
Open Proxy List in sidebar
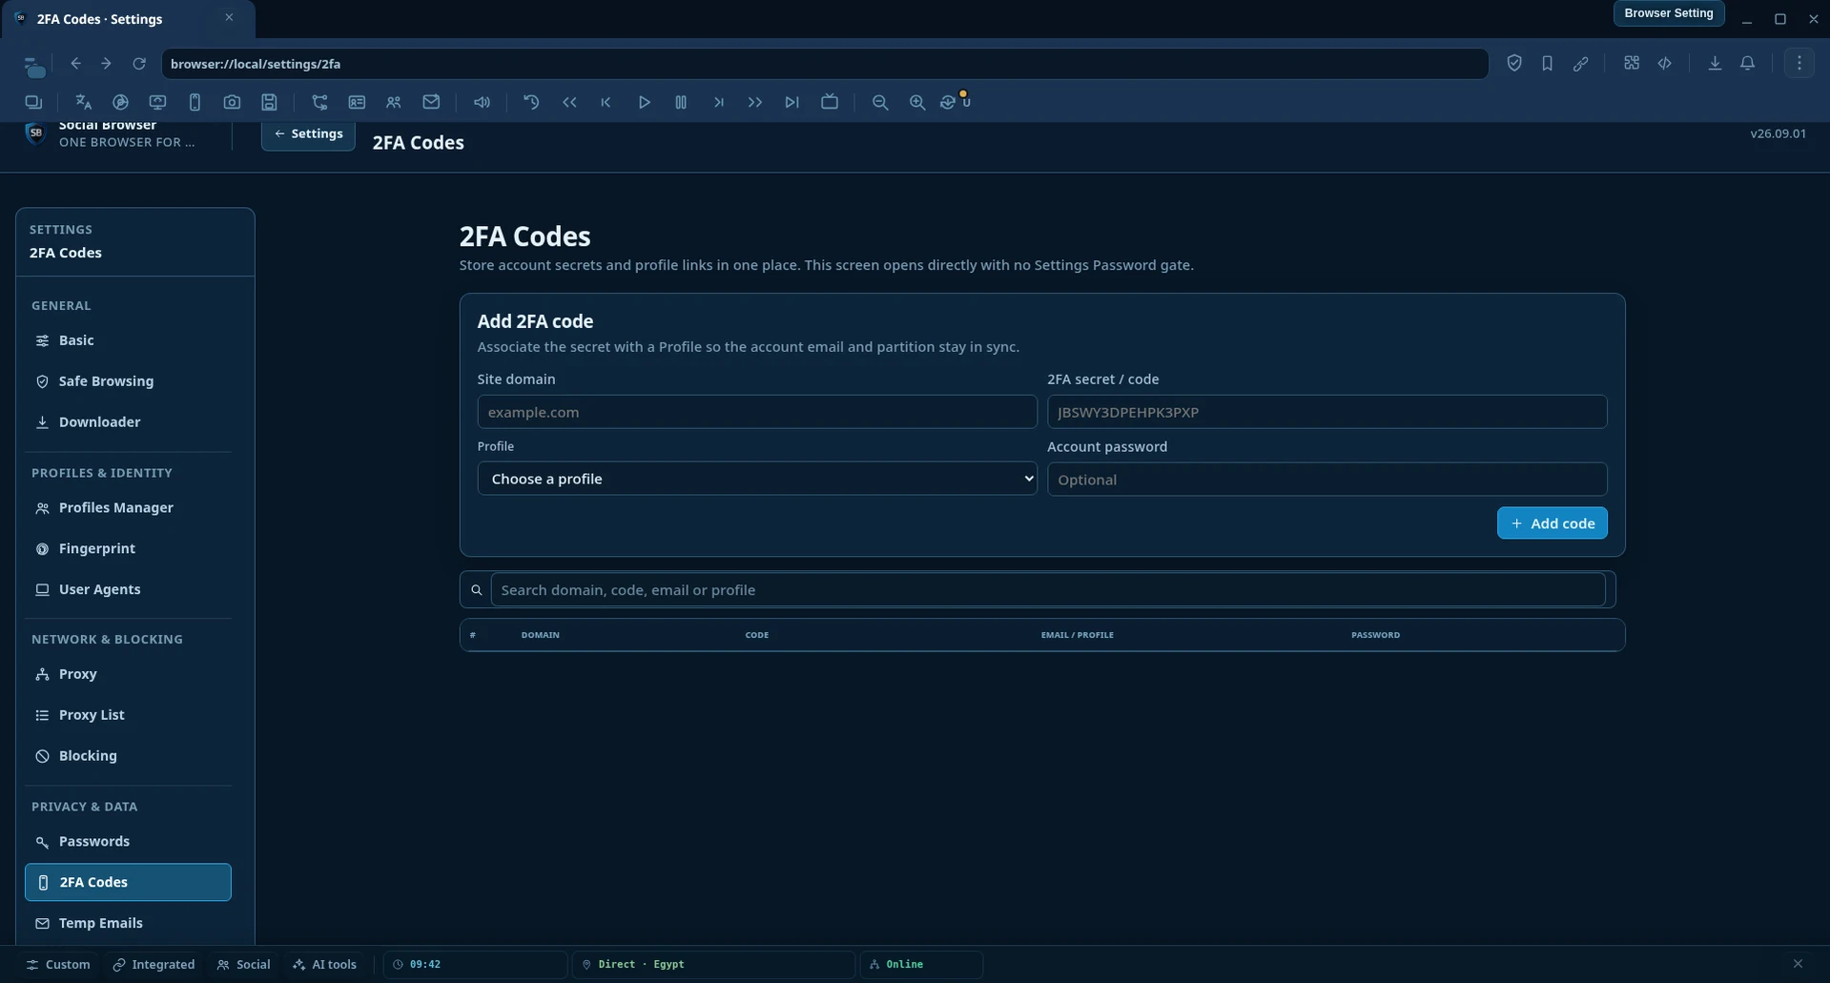tap(128, 715)
